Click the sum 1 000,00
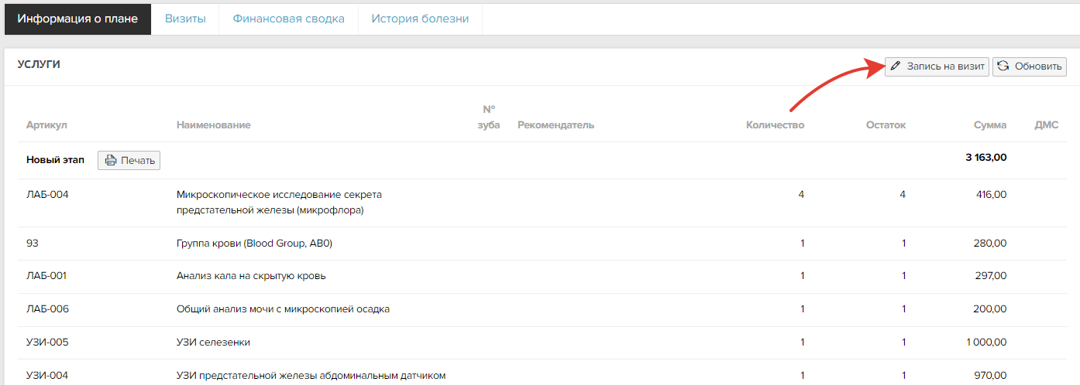This screenshot has height=385, width=1080. coord(986,342)
